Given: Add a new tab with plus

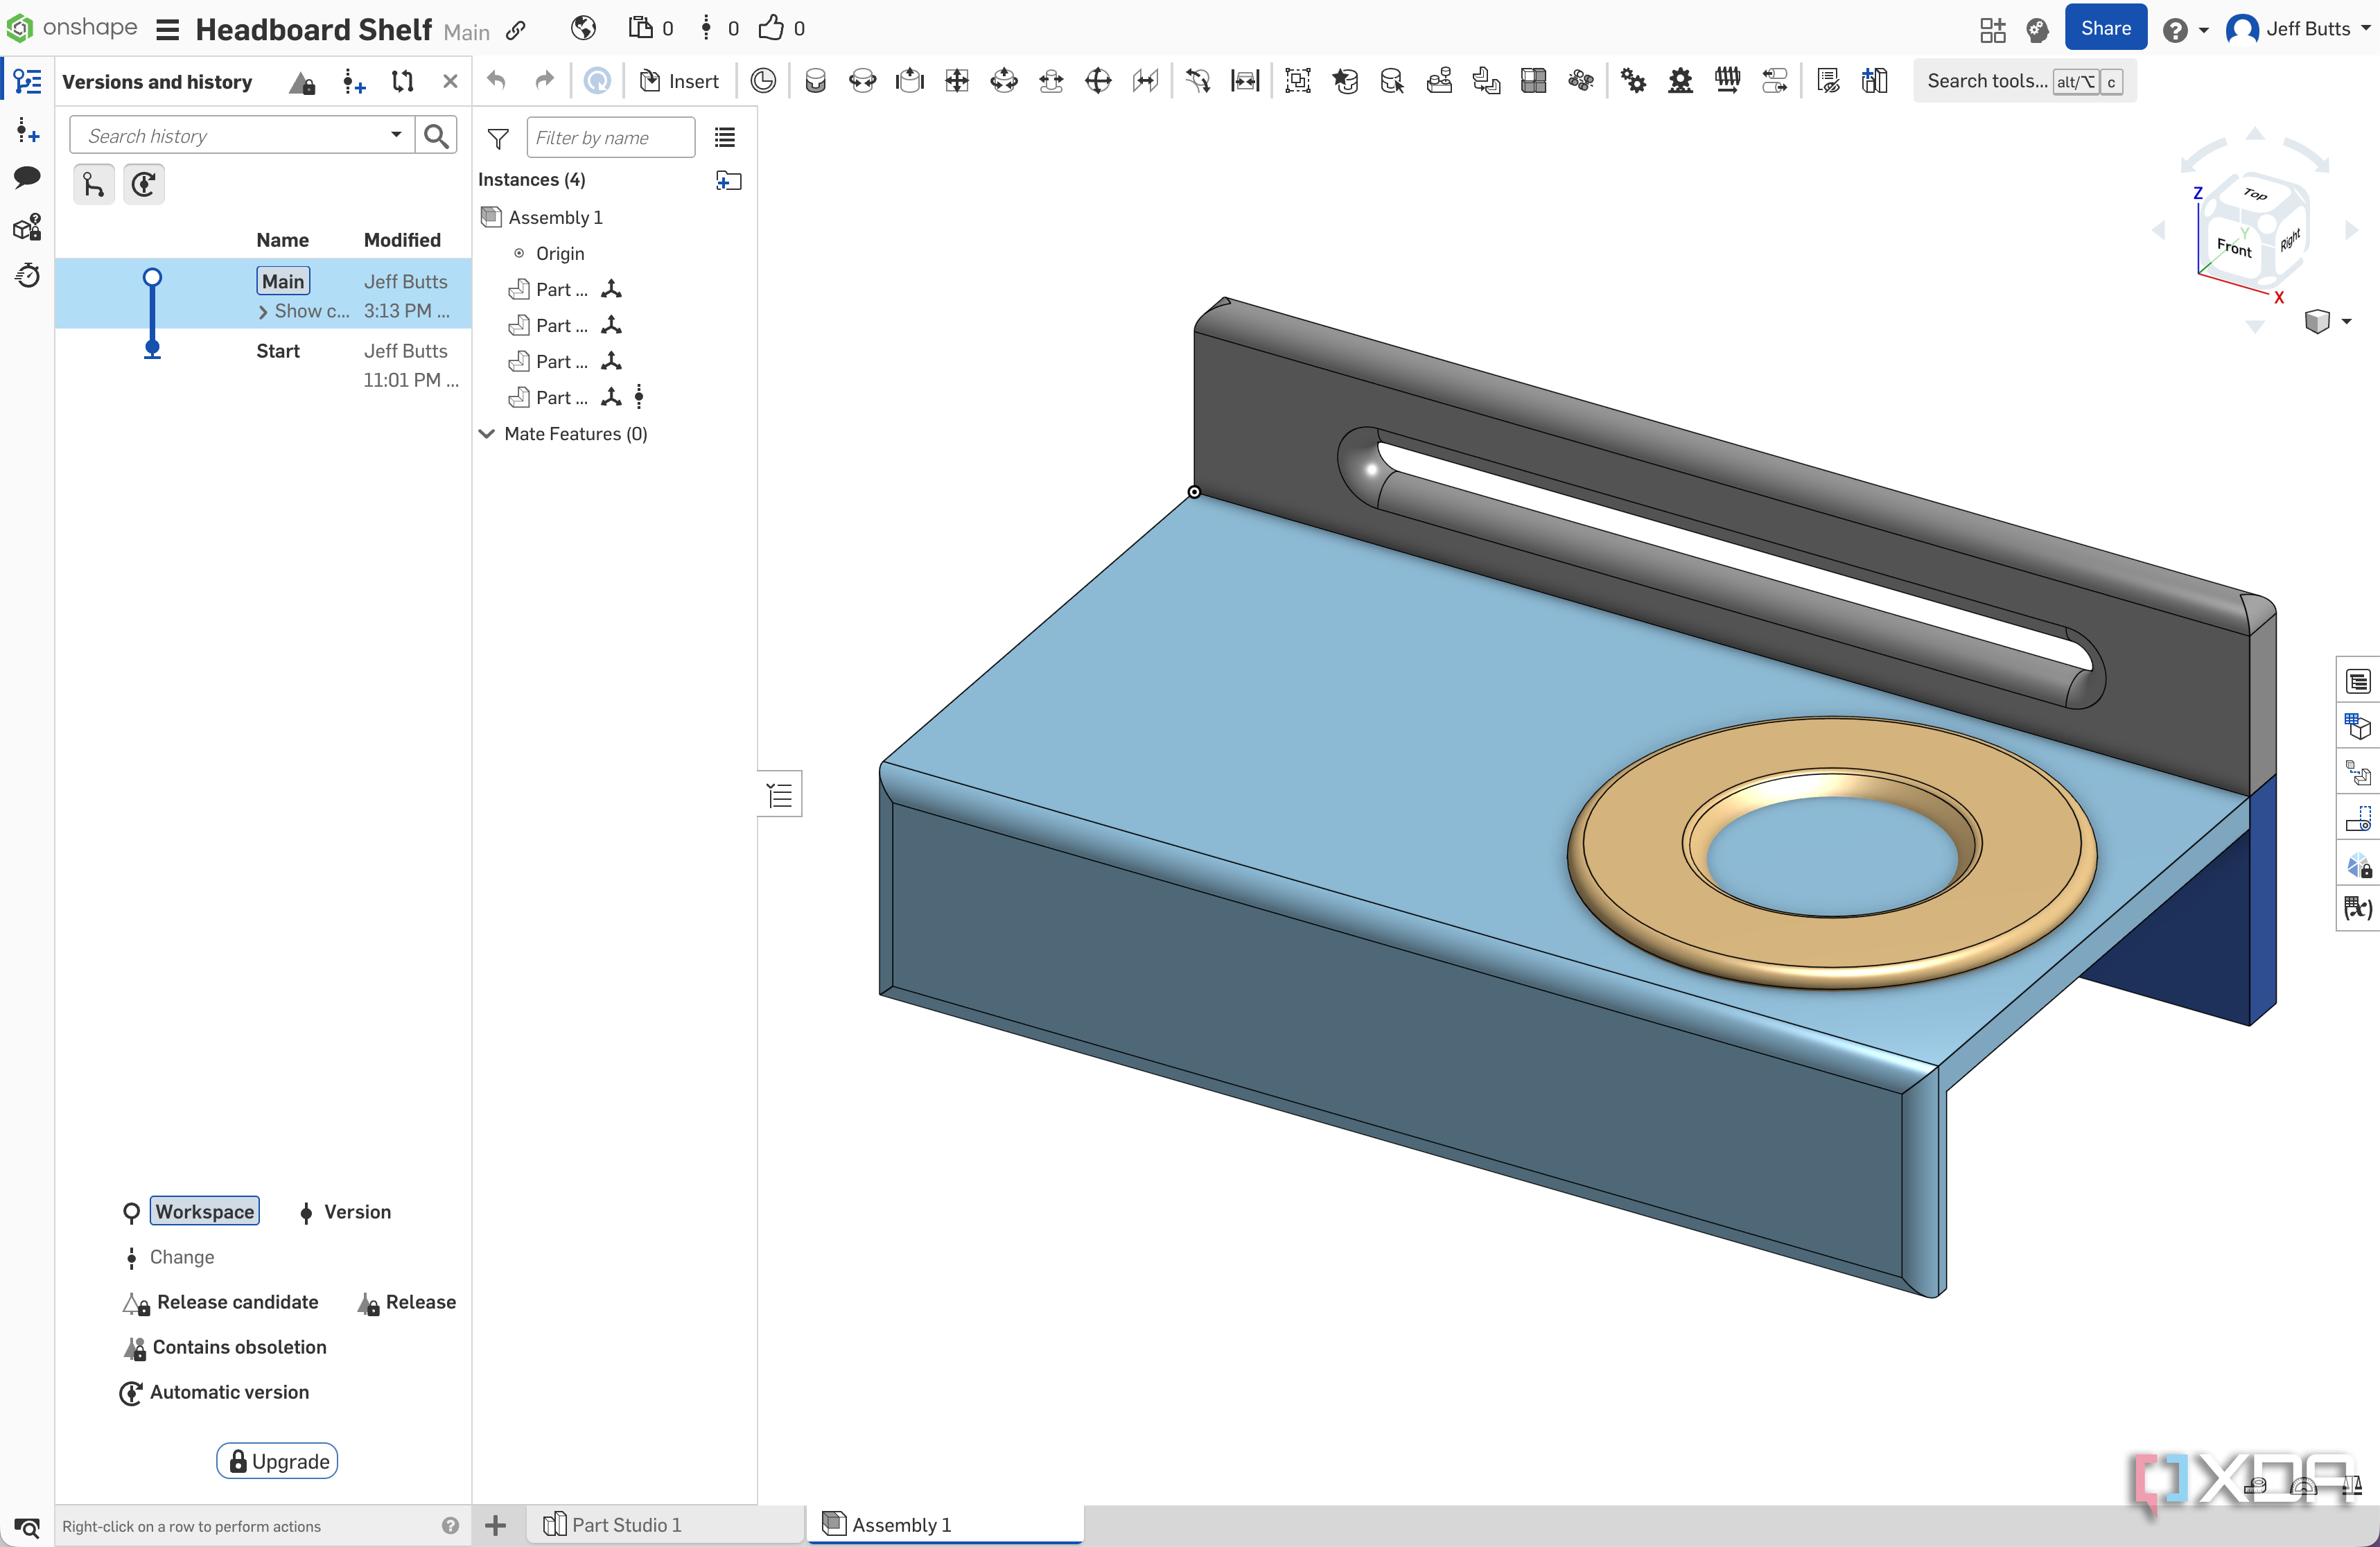Looking at the screenshot, I should click(x=495, y=1525).
